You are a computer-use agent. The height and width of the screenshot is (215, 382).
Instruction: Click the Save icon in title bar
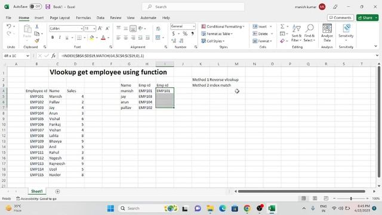coord(48,7)
